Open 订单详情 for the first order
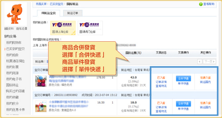This screenshot has width=222, height=118. pos(161,82)
